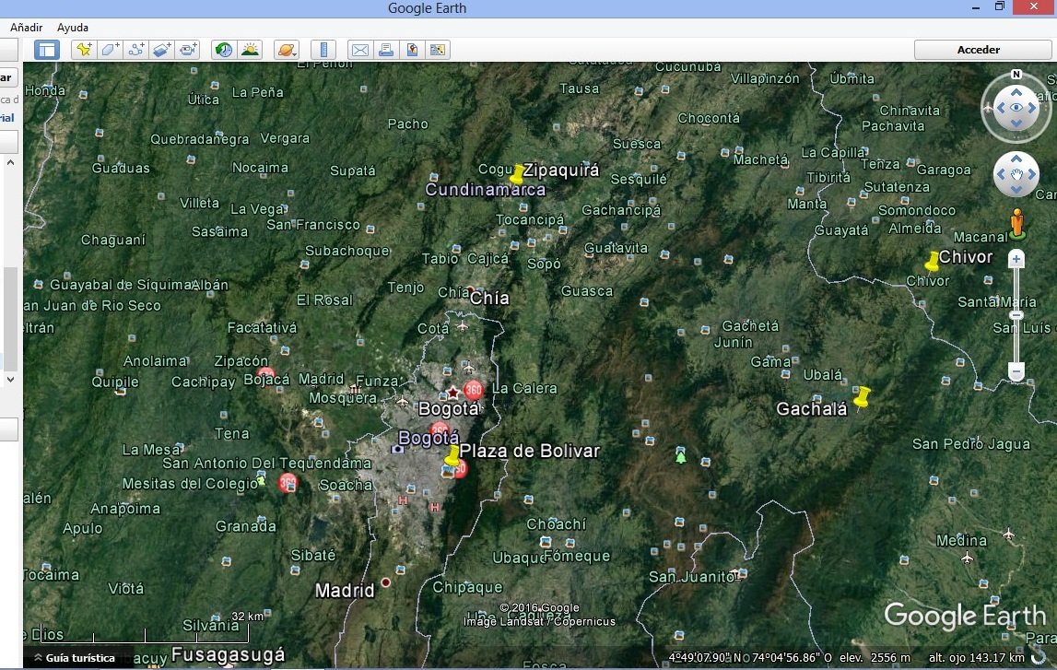The height and width of the screenshot is (670, 1057).
Task: Expand the Guía turística panel
Action: tap(75, 658)
